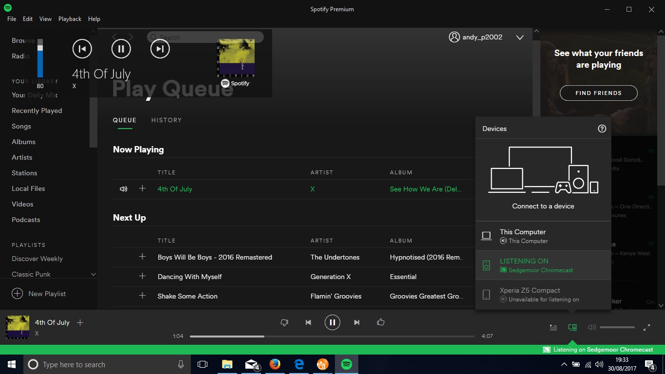Give the song a thumbs down

284,322
